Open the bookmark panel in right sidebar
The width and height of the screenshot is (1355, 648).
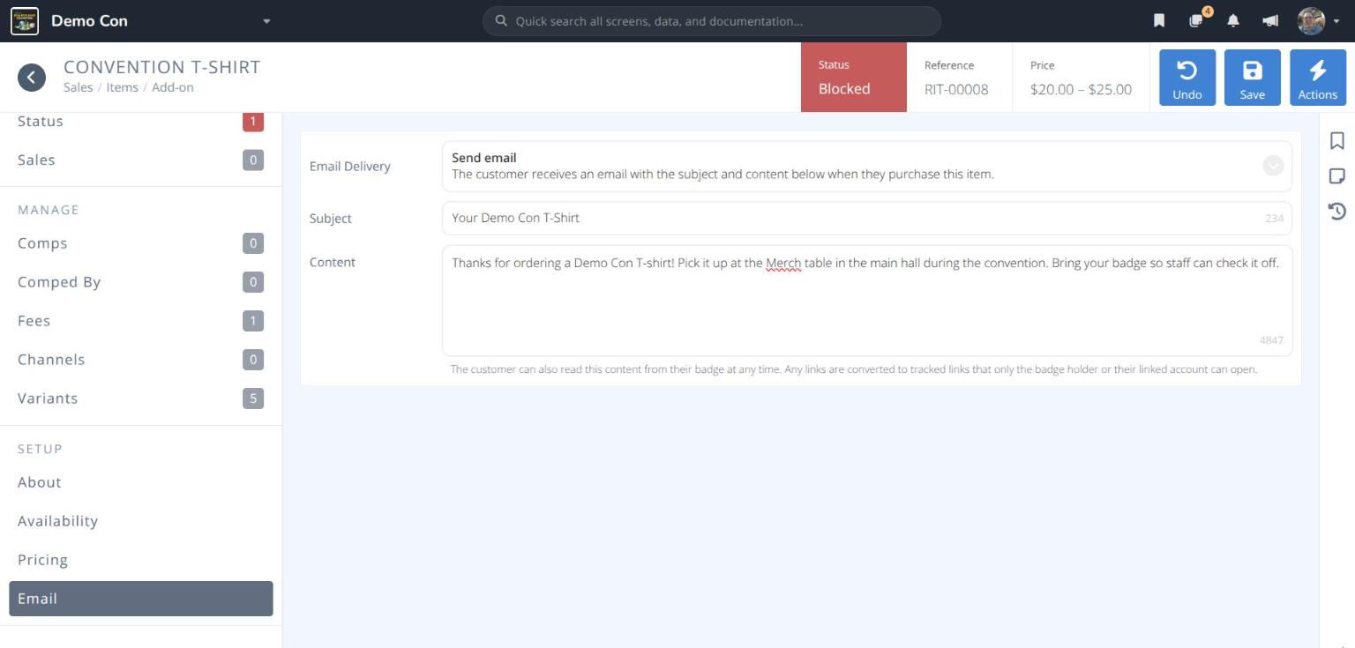tap(1337, 141)
